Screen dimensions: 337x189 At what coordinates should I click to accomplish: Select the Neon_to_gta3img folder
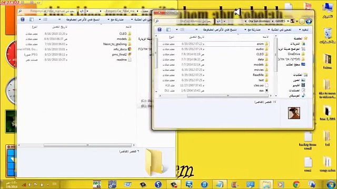[117, 44]
